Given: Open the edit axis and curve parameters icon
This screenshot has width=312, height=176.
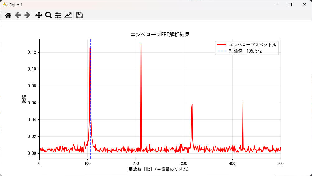Looking at the screenshot, I should coord(68,15).
